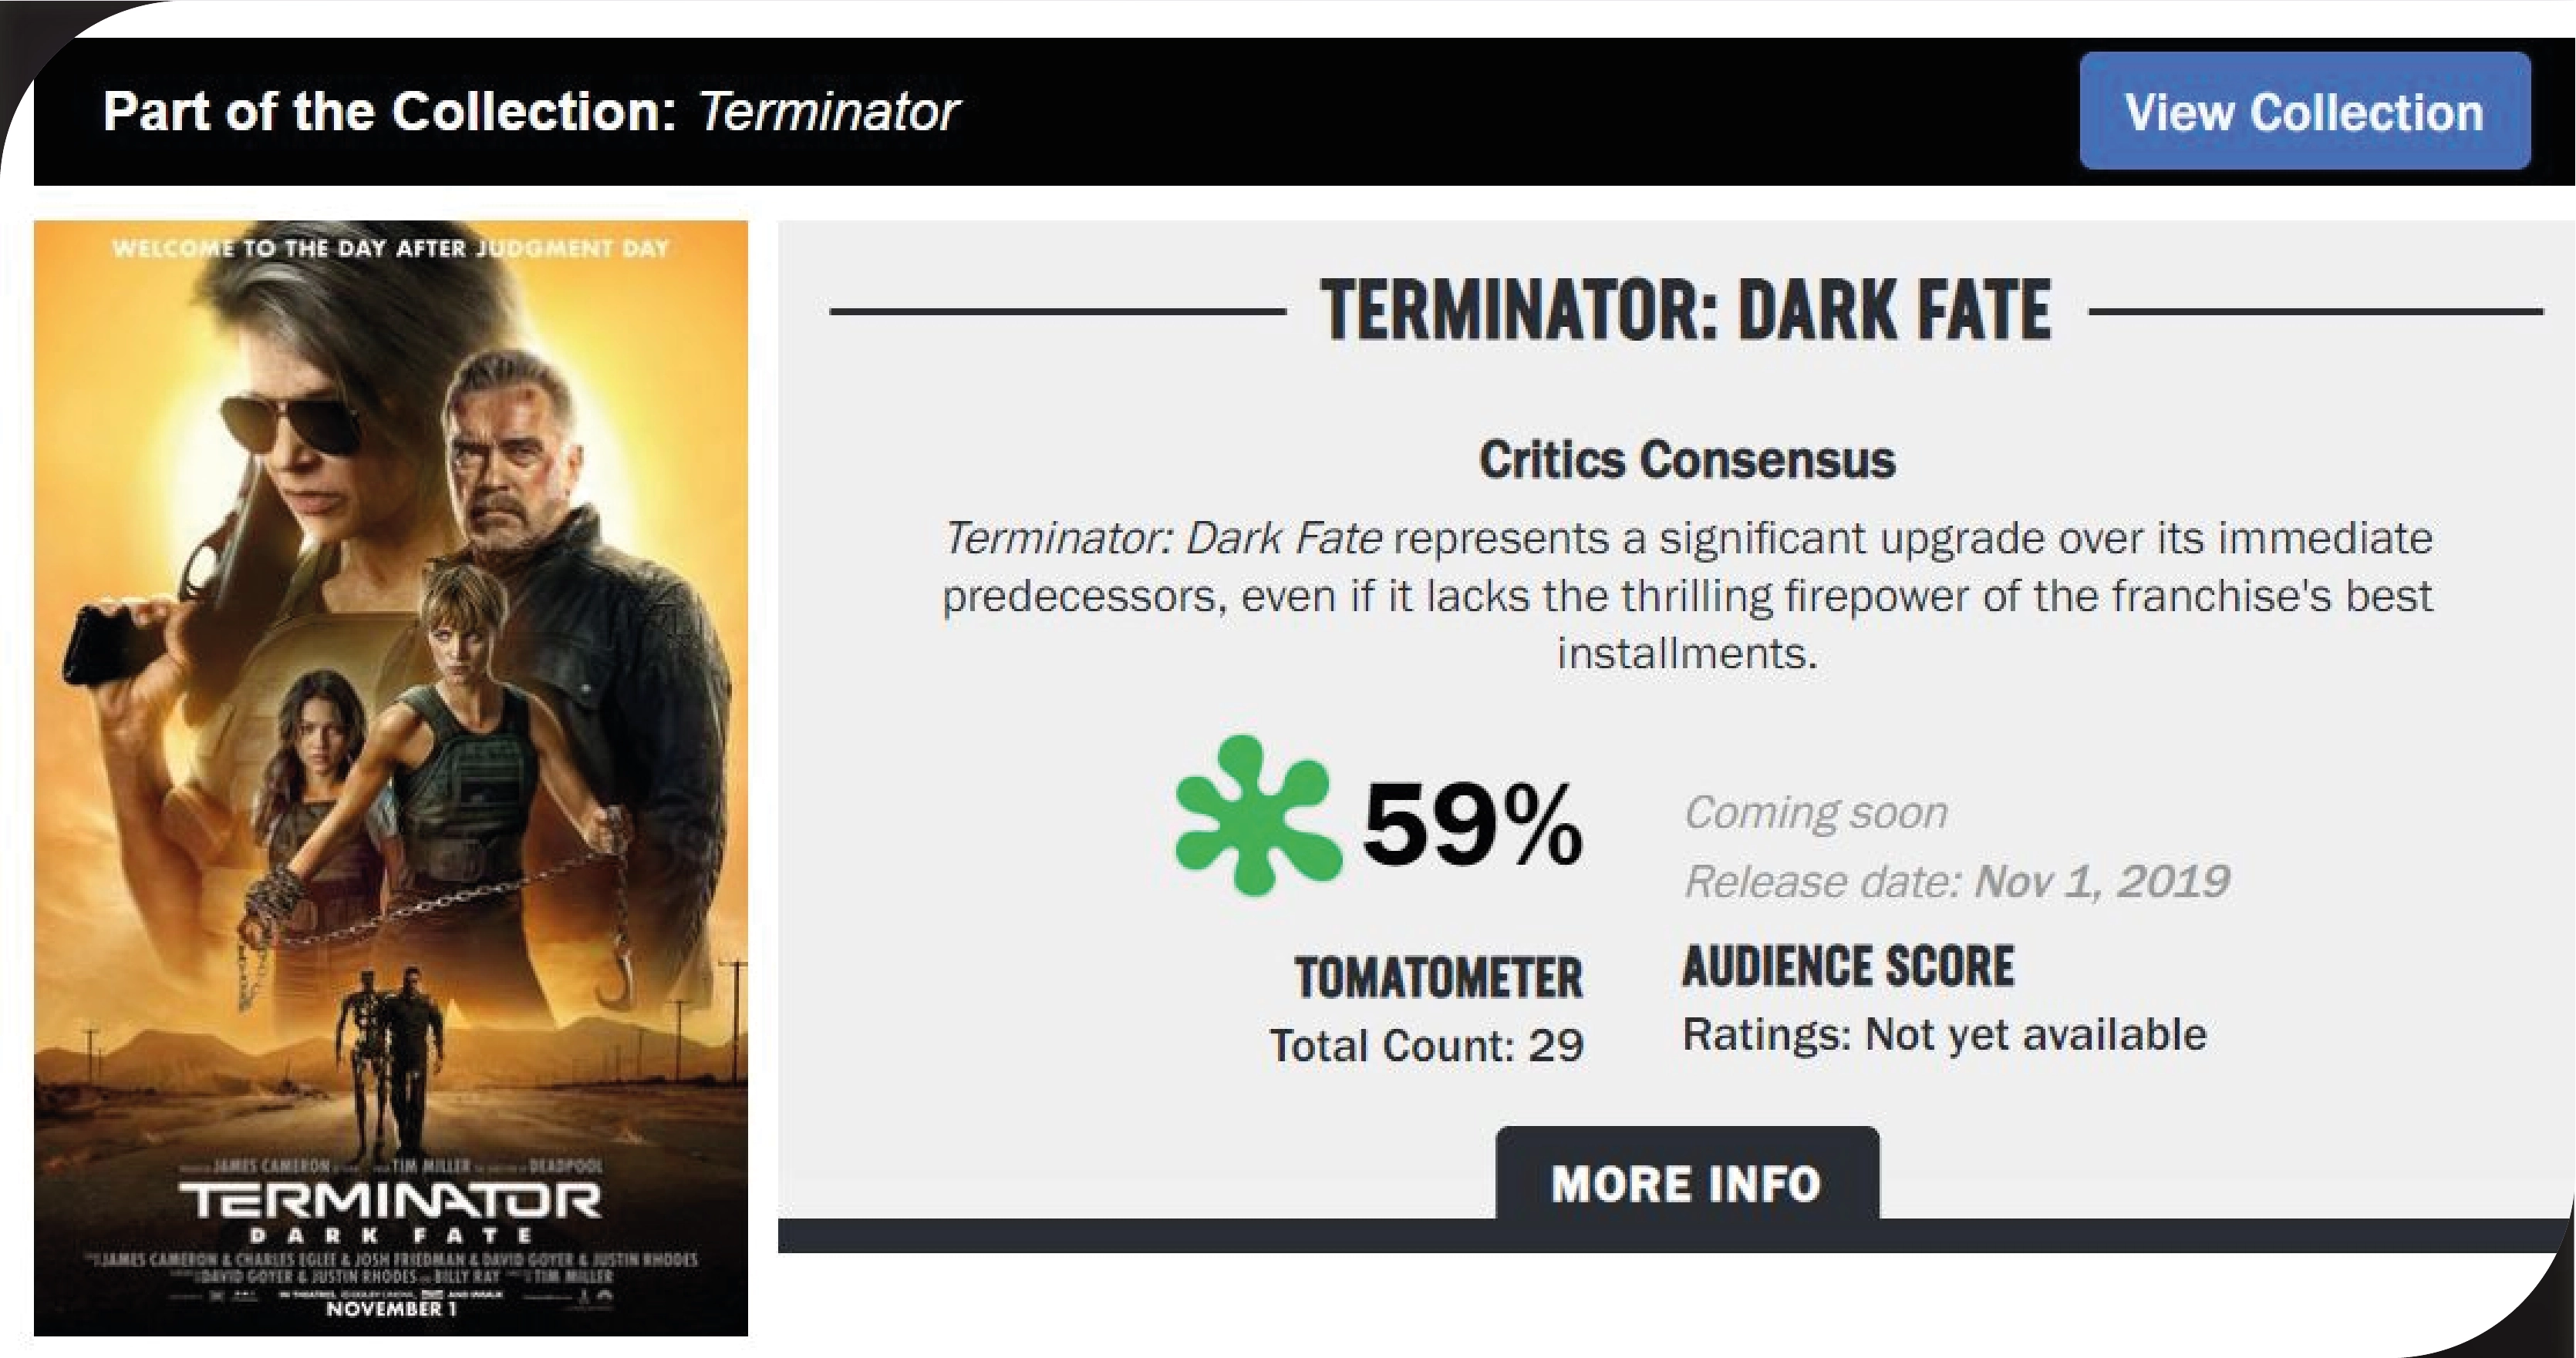Click the poster tagline about Judgment Day

(x=390, y=248)
